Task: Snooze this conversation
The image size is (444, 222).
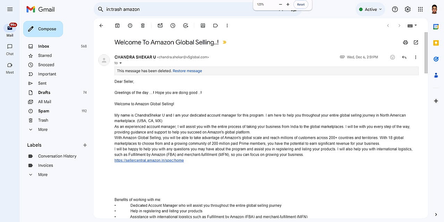Action: pos(173,26)
